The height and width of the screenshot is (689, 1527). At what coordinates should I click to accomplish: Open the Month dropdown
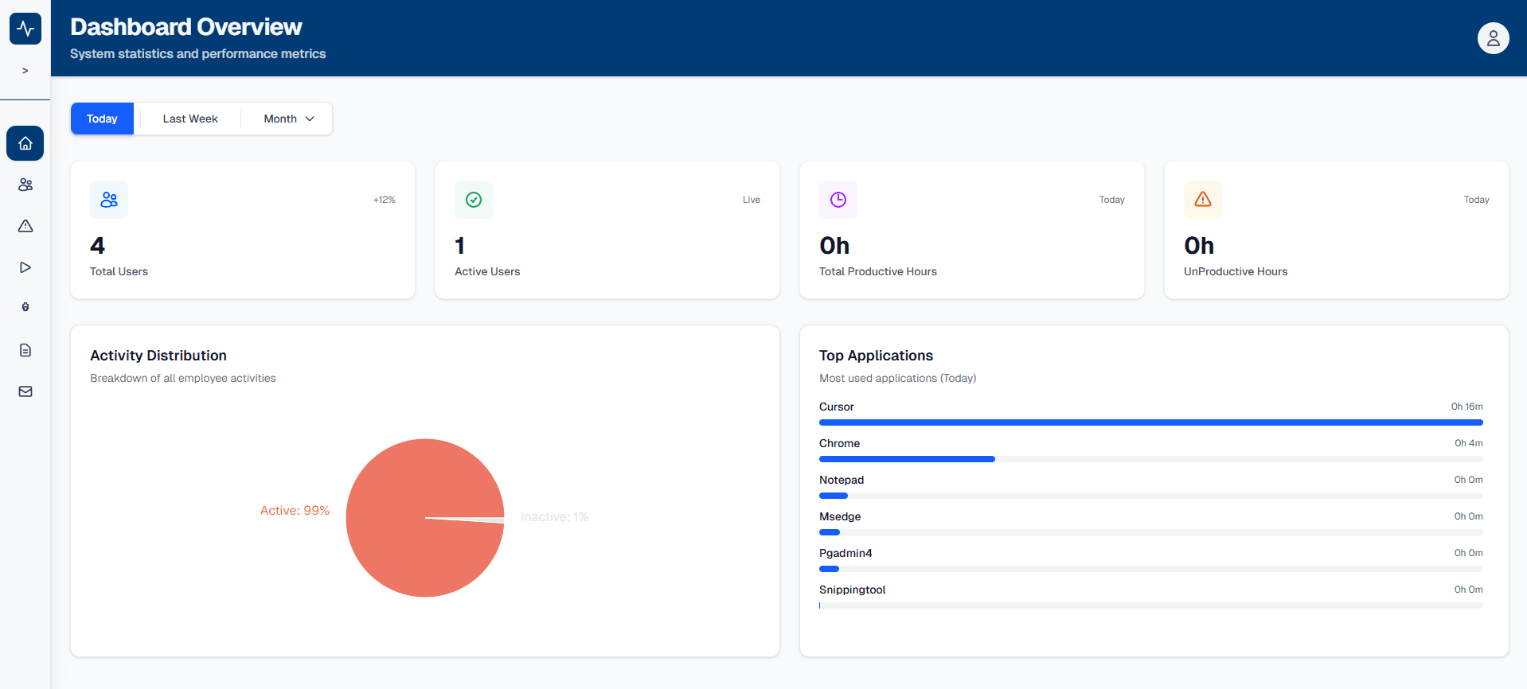coord(289,119)
